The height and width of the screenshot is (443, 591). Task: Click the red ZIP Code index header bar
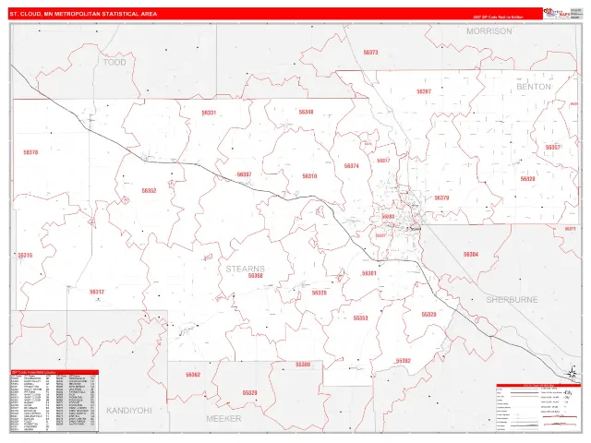[54, 372]
